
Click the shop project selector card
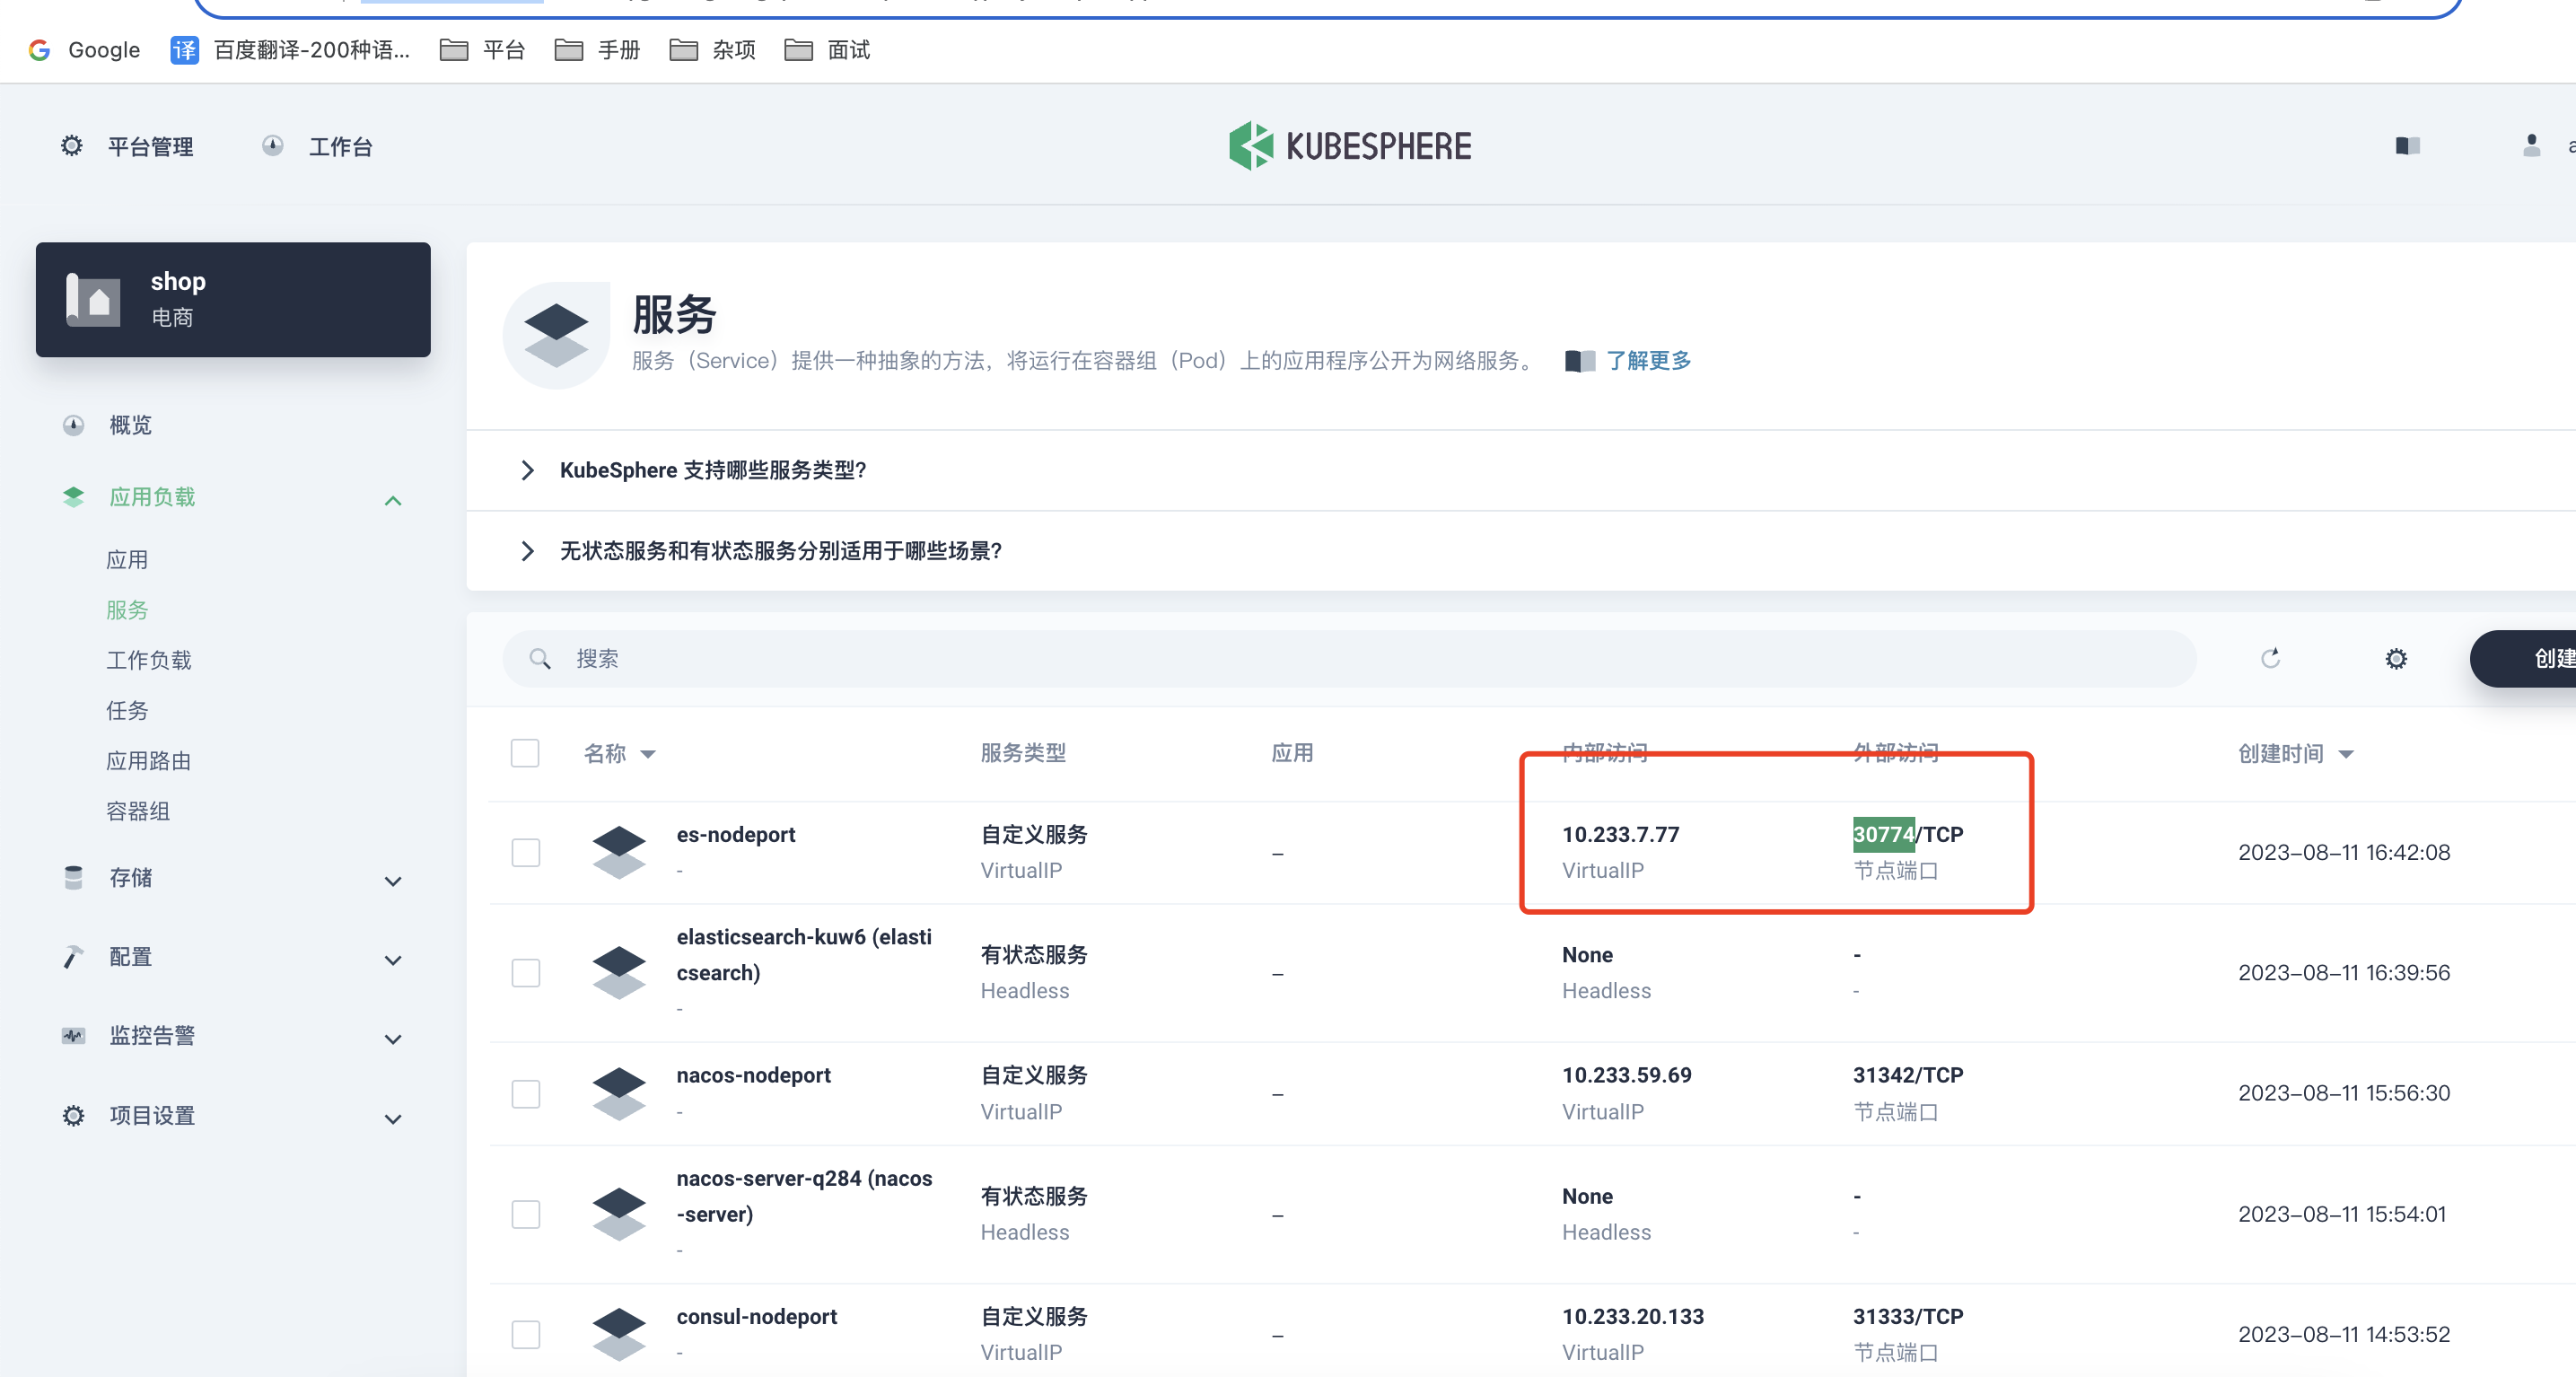[233, 299]
